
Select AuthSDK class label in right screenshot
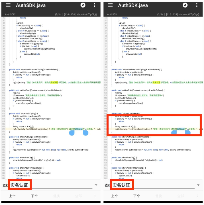pyautogui.click(x=112, y=14)
